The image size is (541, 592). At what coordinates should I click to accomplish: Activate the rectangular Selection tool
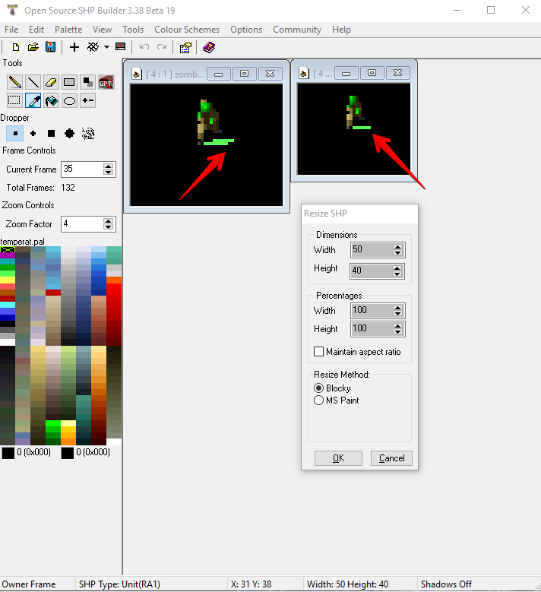tap(14, 100)
